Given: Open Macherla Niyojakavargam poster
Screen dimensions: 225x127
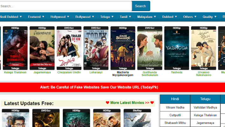Looking at the screenshot, I should (123, 48).
